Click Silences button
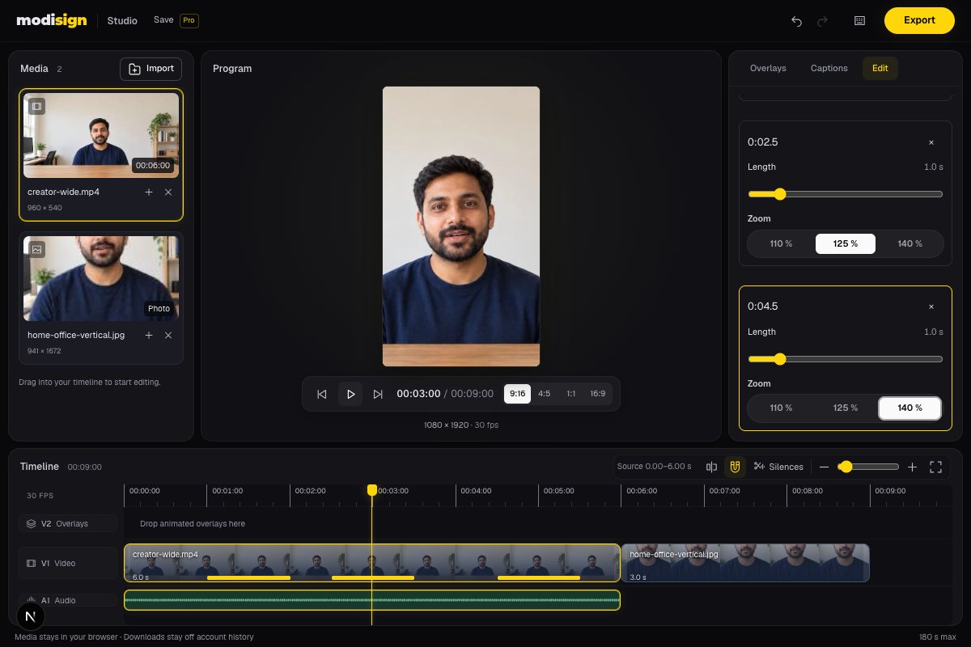The height and width of the screenshot is (647, 971). (778, 467)
